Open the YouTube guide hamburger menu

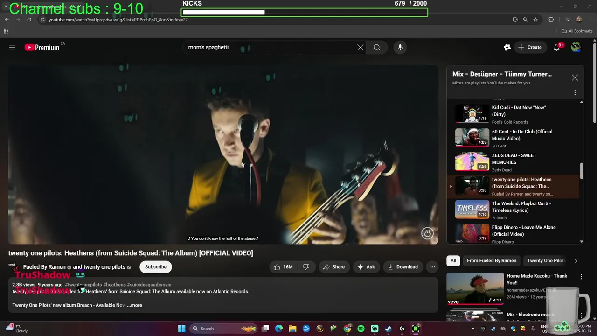coord(12,47)
